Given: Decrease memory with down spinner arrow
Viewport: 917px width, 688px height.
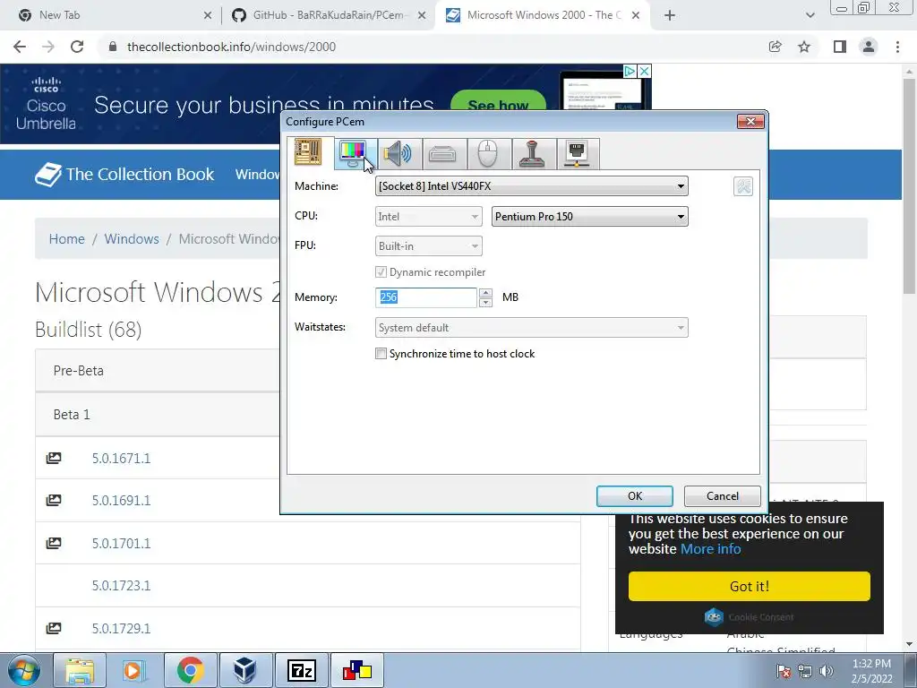Looking at the screenshot, I should (485, 303).
